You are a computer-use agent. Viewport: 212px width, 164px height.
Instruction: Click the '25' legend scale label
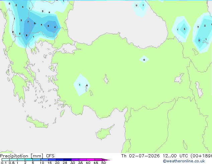click(x=65, y=163)
